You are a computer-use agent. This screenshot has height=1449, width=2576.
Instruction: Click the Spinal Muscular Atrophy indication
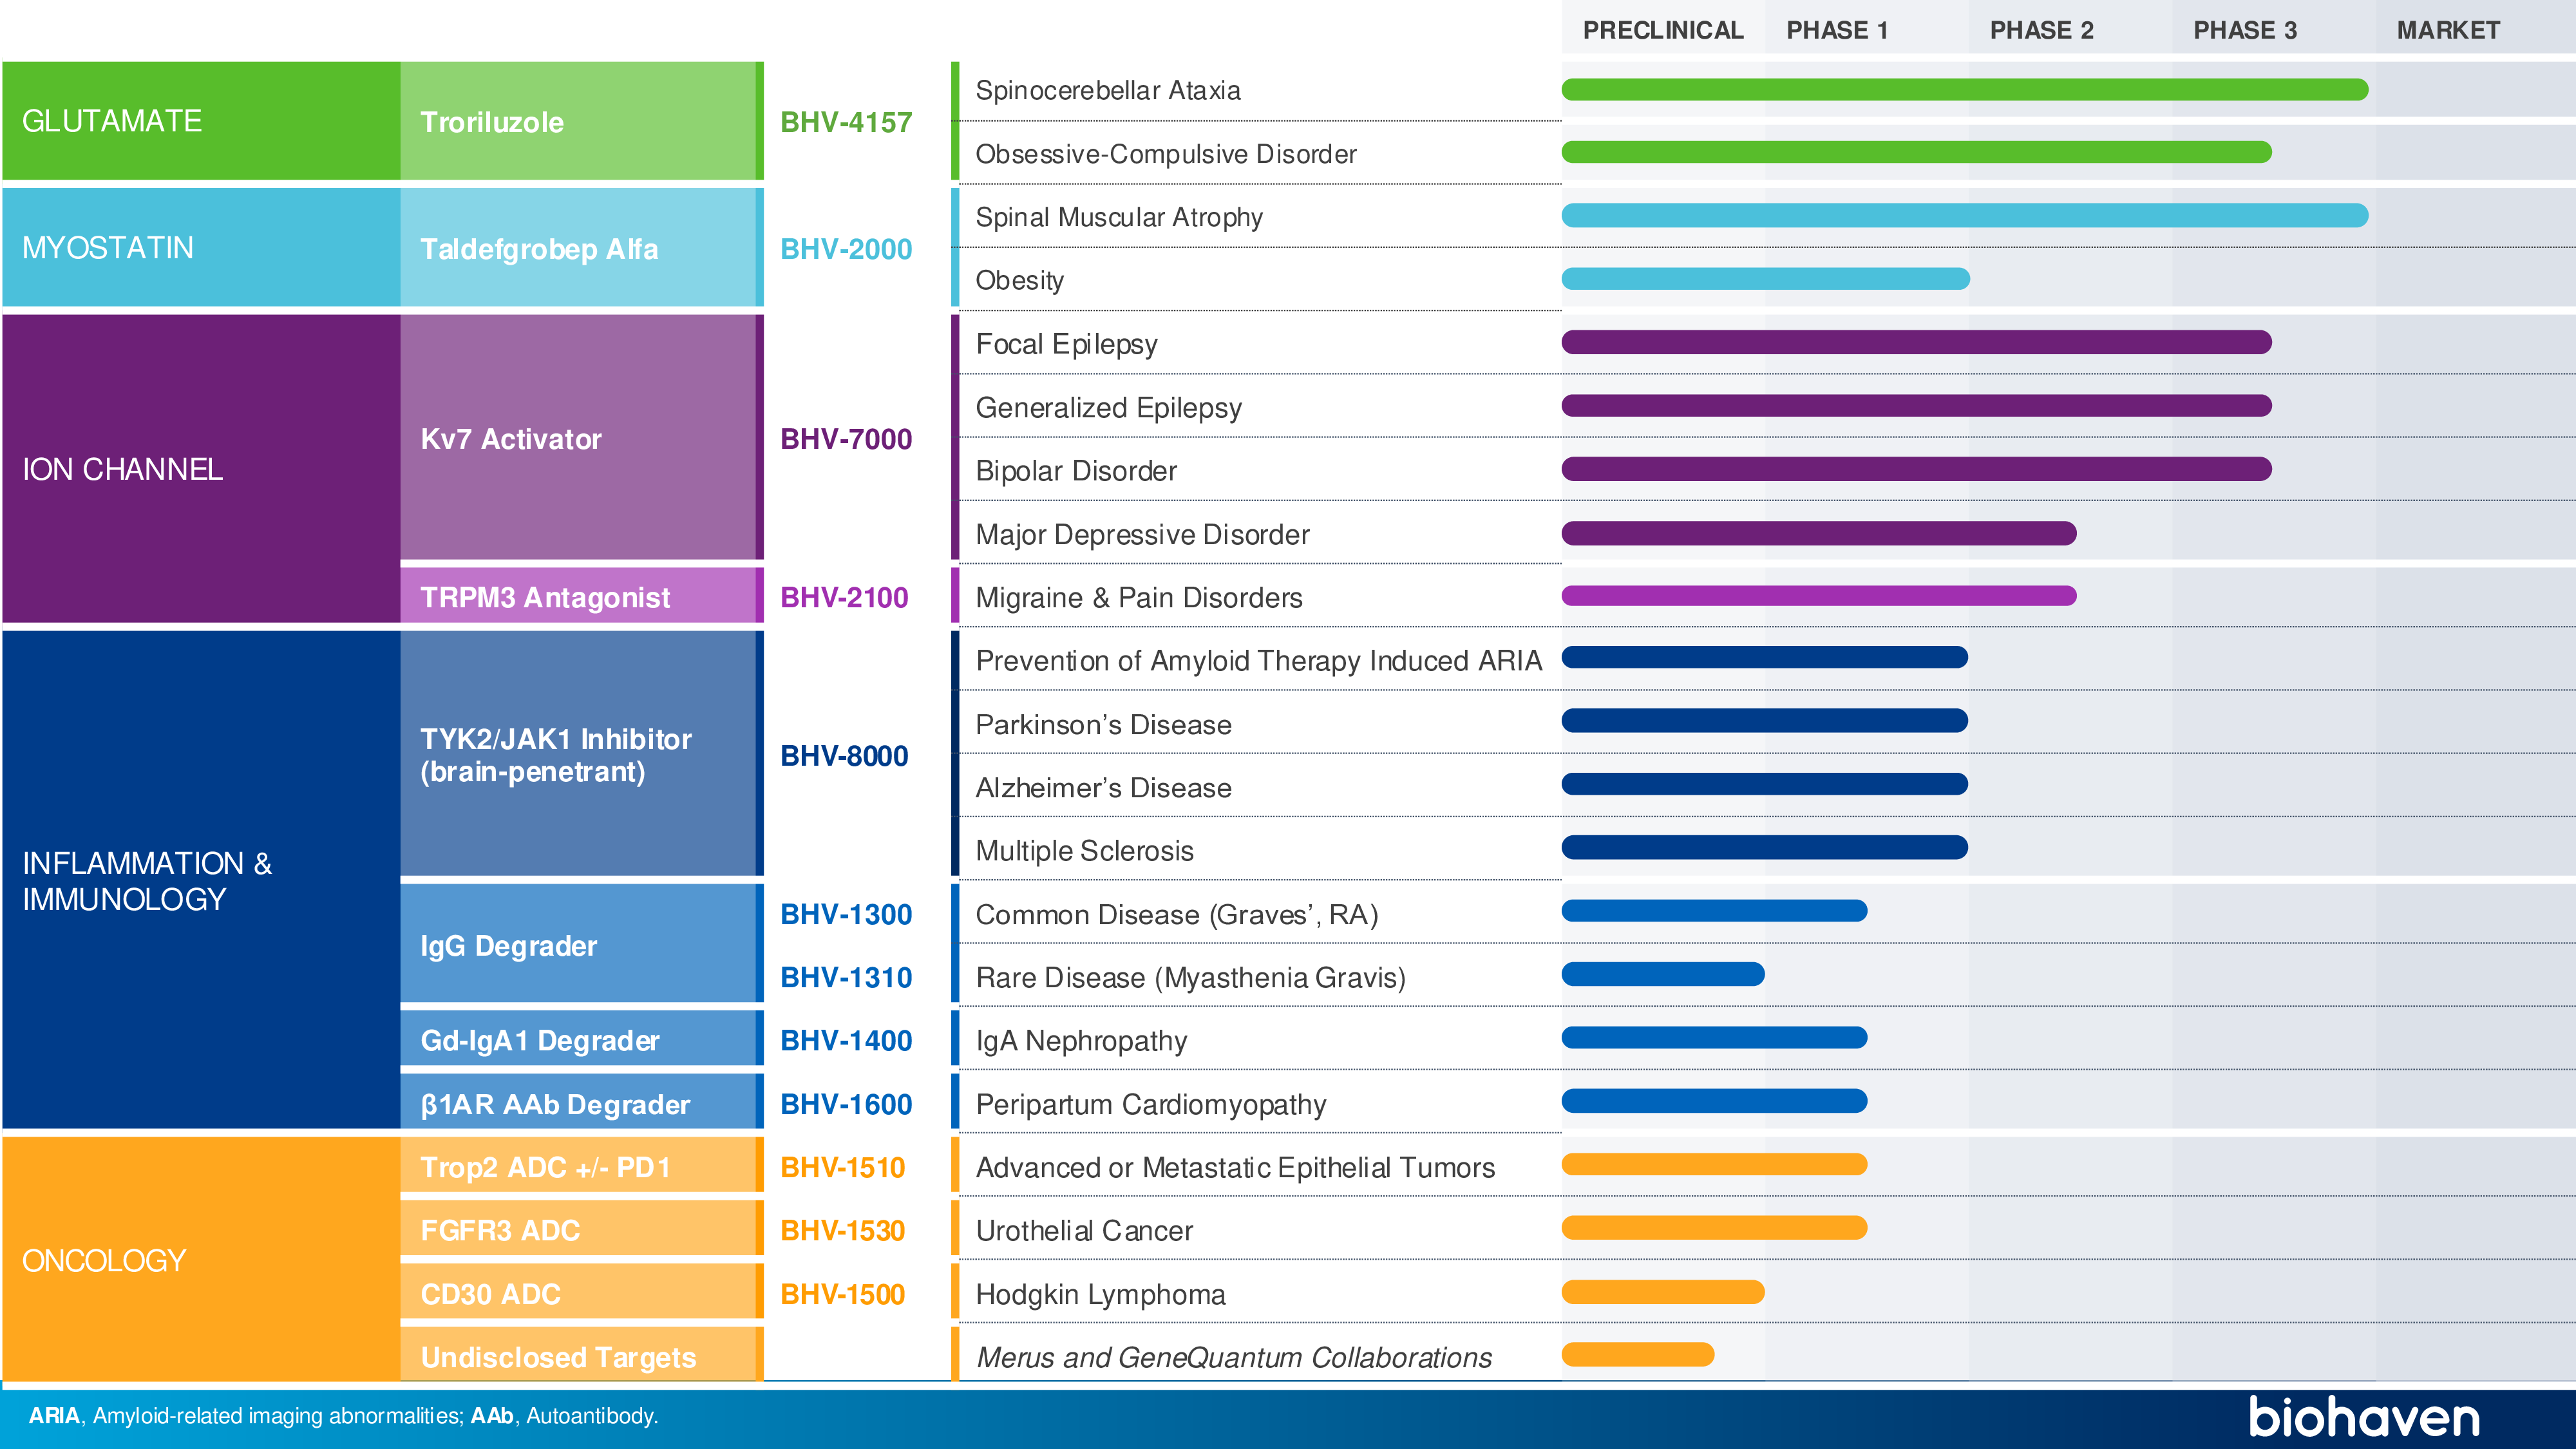point(1119,217)
